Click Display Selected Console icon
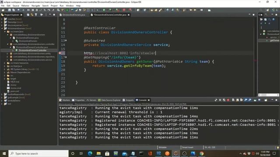The image size is (280, 157). point(259,100)
